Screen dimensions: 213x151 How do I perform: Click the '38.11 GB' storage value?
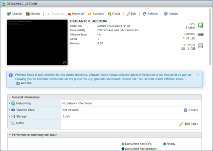coord(188,49)
